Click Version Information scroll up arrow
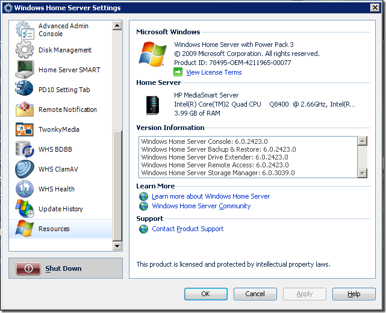Viewport: 386px width, 313px height. (x=362, y=141)
